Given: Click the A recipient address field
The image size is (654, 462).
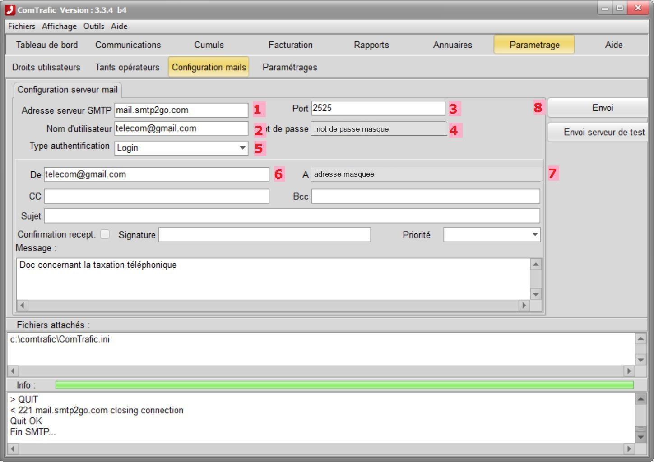Looking at the screenshot, I should tap(426, 174).
